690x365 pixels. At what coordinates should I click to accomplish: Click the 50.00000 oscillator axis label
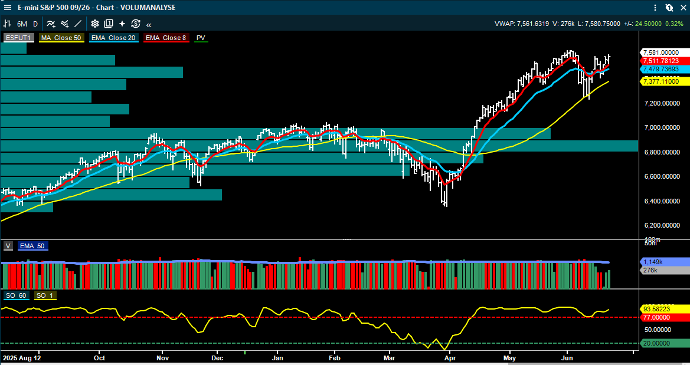(658, 330)
